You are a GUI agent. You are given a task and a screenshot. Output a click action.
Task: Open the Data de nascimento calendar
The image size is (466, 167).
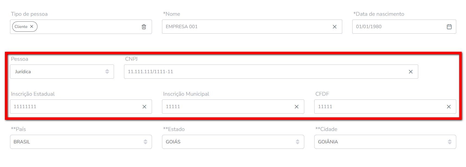coord(449,27)
